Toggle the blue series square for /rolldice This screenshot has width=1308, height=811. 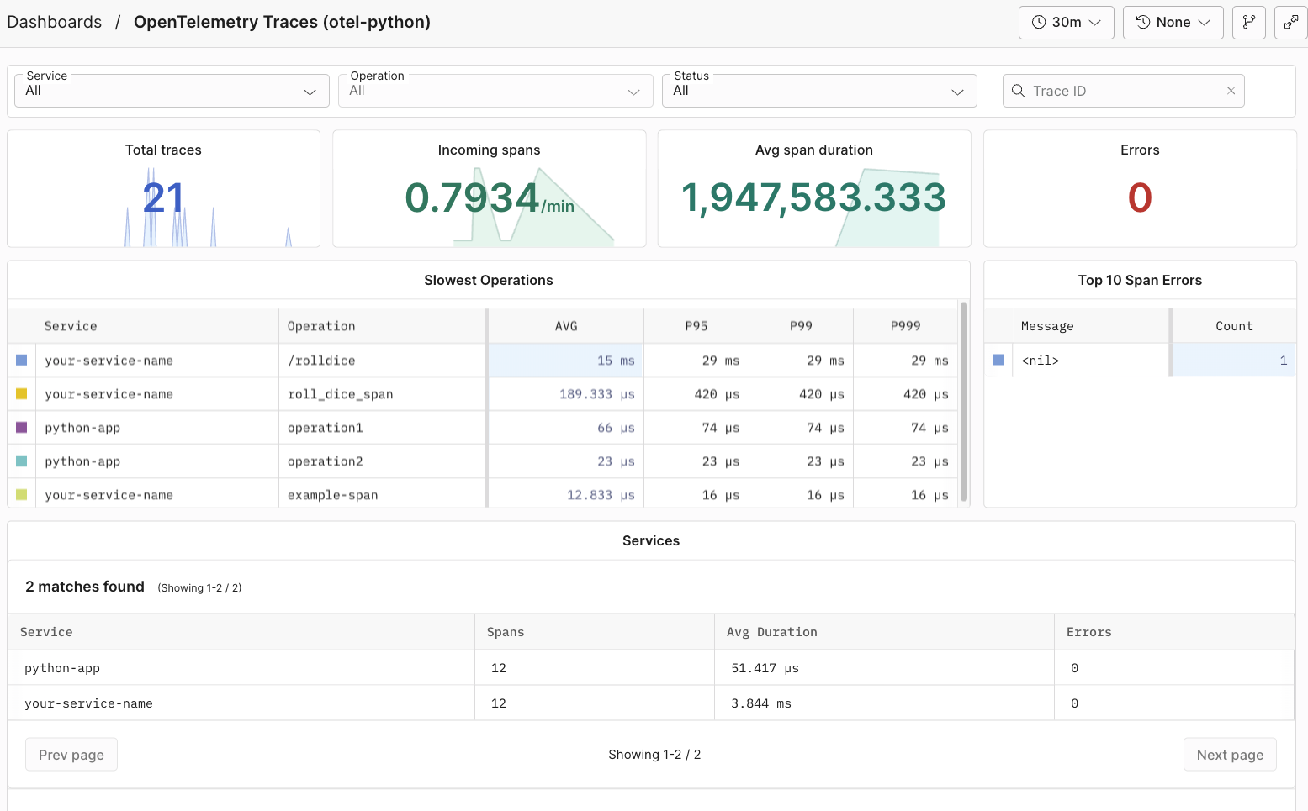pos(20,360)
